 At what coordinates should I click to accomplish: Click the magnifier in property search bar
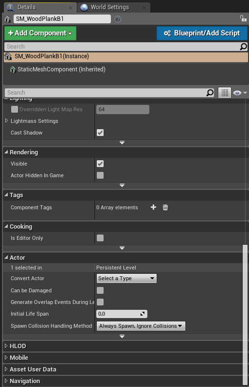[210, 93]
